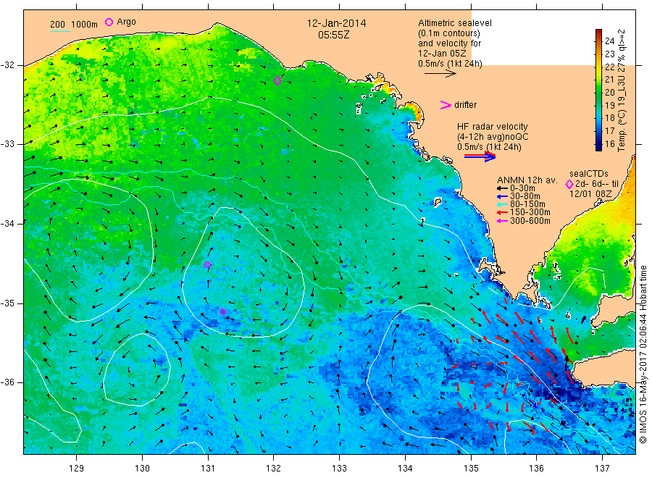Screen dimensions: 652x478
Task: Click the 'Altimetric sealevel' text
Action: [455, 23]
